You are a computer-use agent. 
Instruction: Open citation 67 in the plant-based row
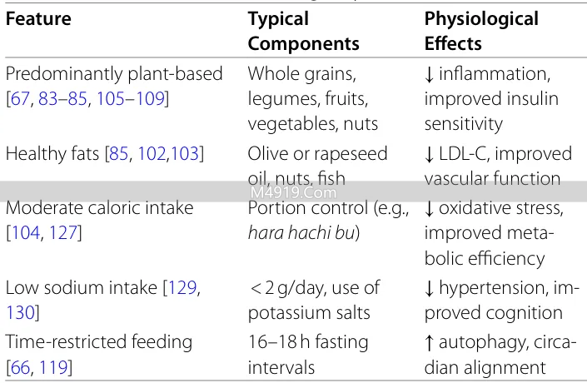[21, 99]
